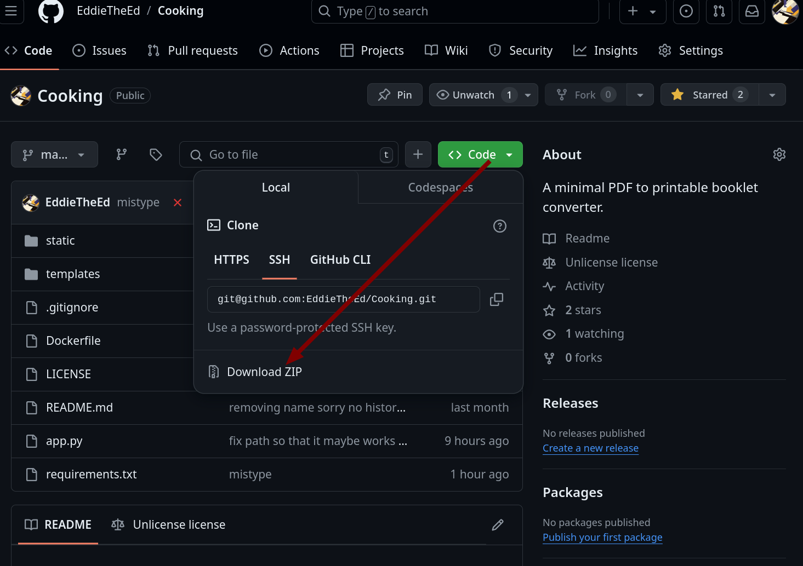Select the Codespaces tab in clone popup

click(441, 187)
